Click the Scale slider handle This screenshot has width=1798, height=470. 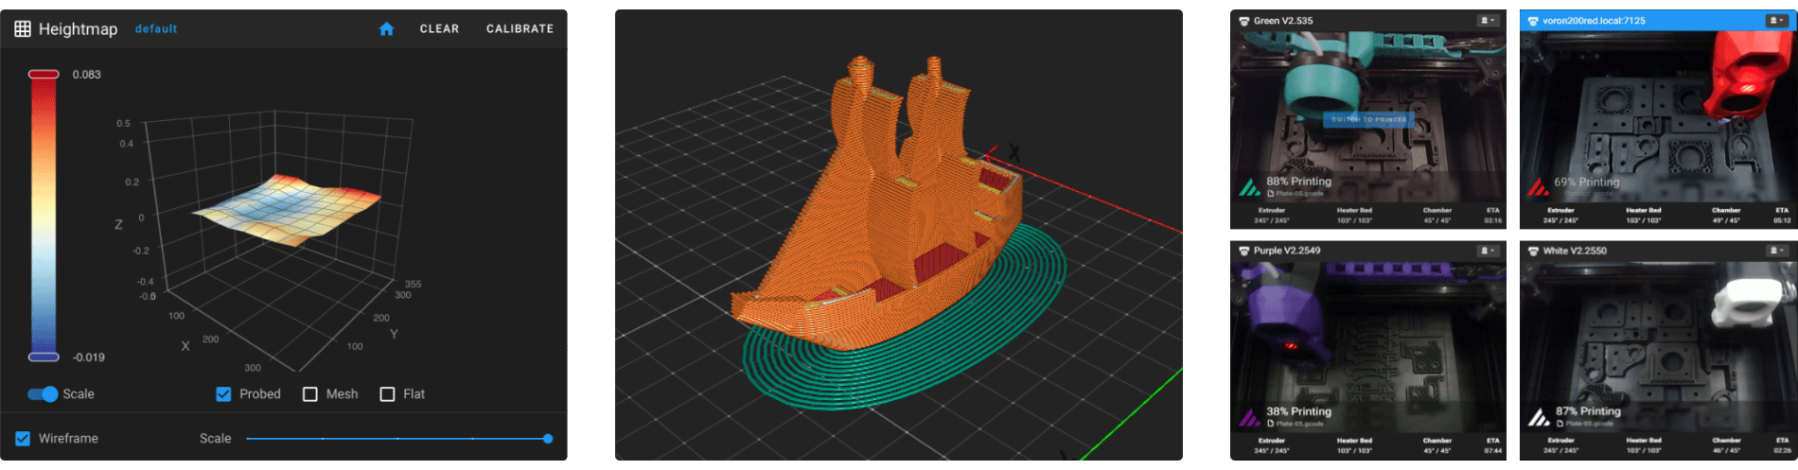[x=548, y=439]
